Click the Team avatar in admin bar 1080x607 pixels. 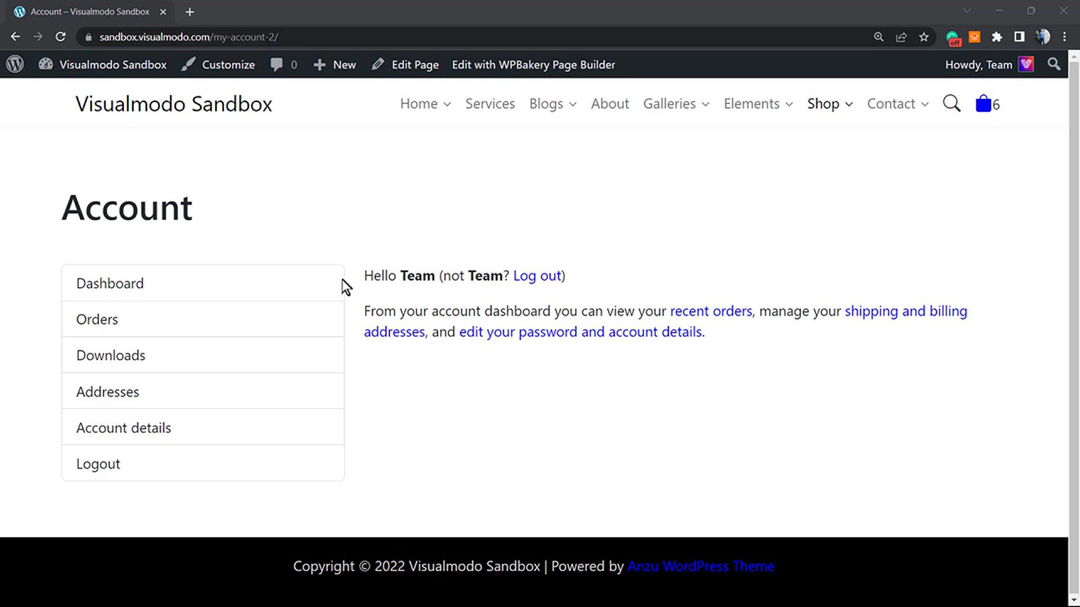pos(1027,64)
